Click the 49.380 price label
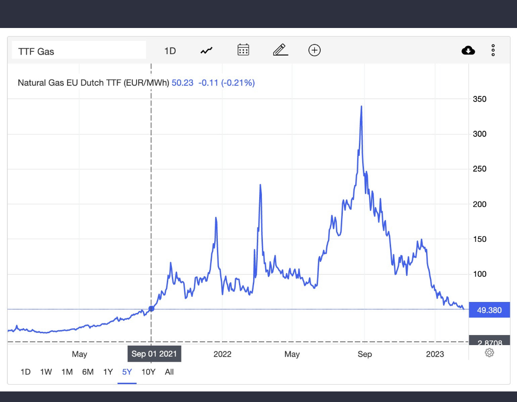This screenshot has width=517, height=402. tap(489, 310)
